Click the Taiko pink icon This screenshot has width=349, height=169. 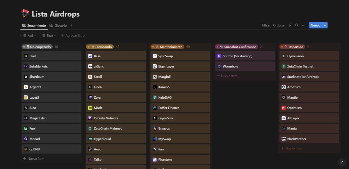pos(90,159)
